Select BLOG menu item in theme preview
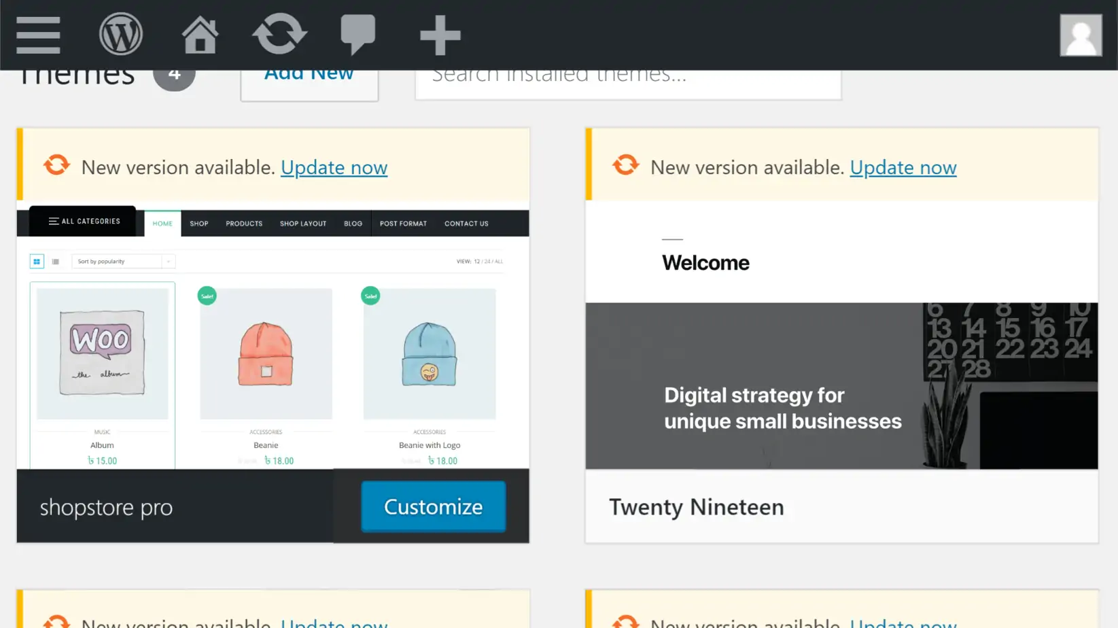 353,224
